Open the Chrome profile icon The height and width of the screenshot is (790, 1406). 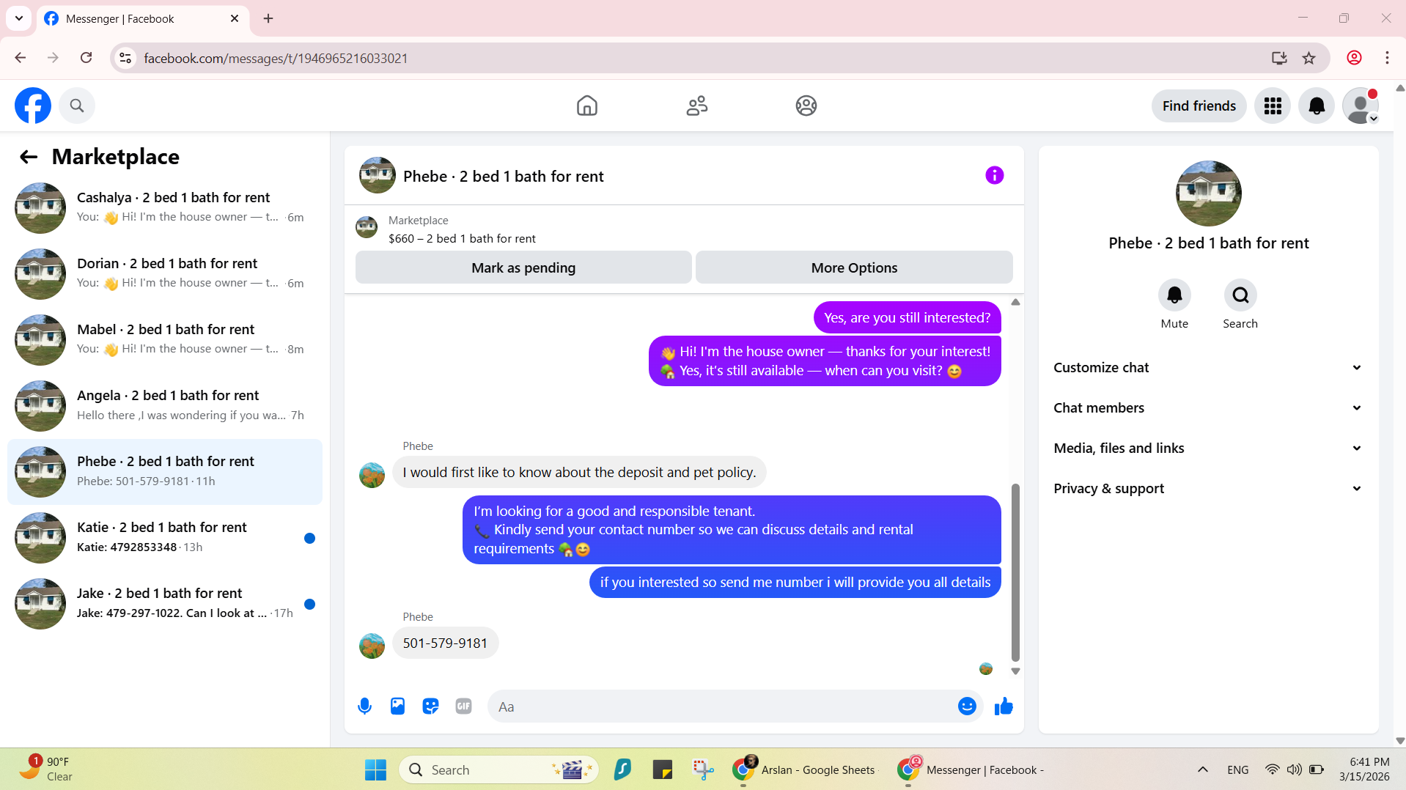point(1354,58)
